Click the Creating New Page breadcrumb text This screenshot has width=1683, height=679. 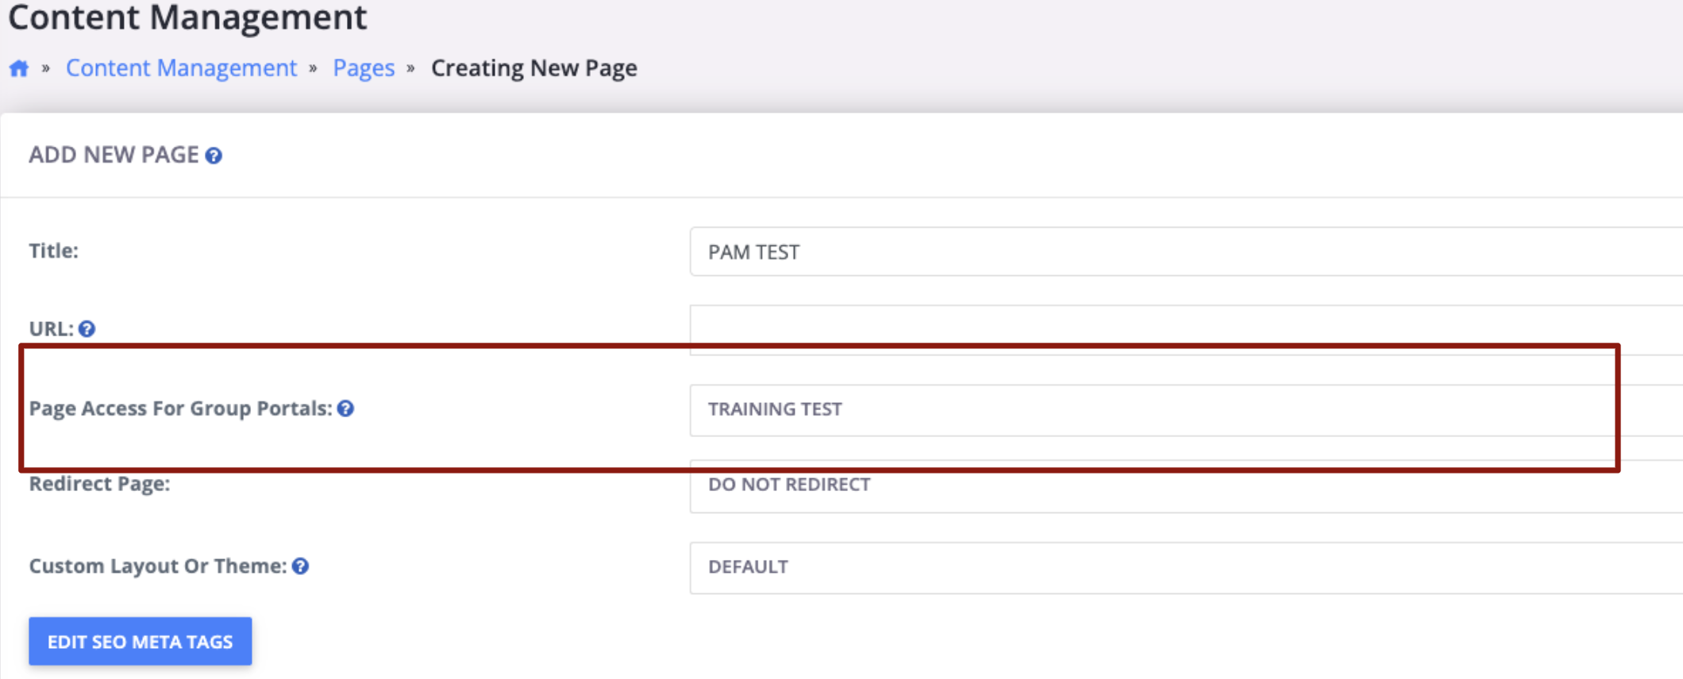pos(534,68)
